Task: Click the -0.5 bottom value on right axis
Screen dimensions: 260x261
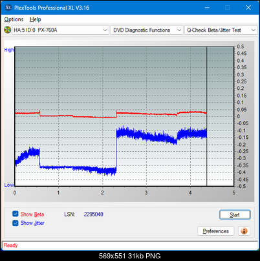Action: (241, 186)
